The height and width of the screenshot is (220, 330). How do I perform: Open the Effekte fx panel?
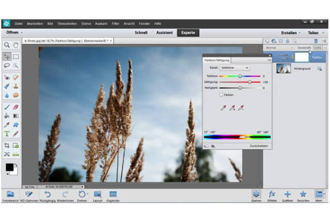(272, 196)
